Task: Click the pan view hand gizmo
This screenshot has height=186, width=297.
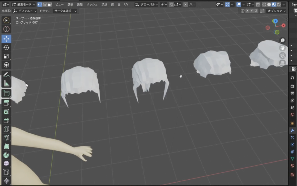Action: 282,48
